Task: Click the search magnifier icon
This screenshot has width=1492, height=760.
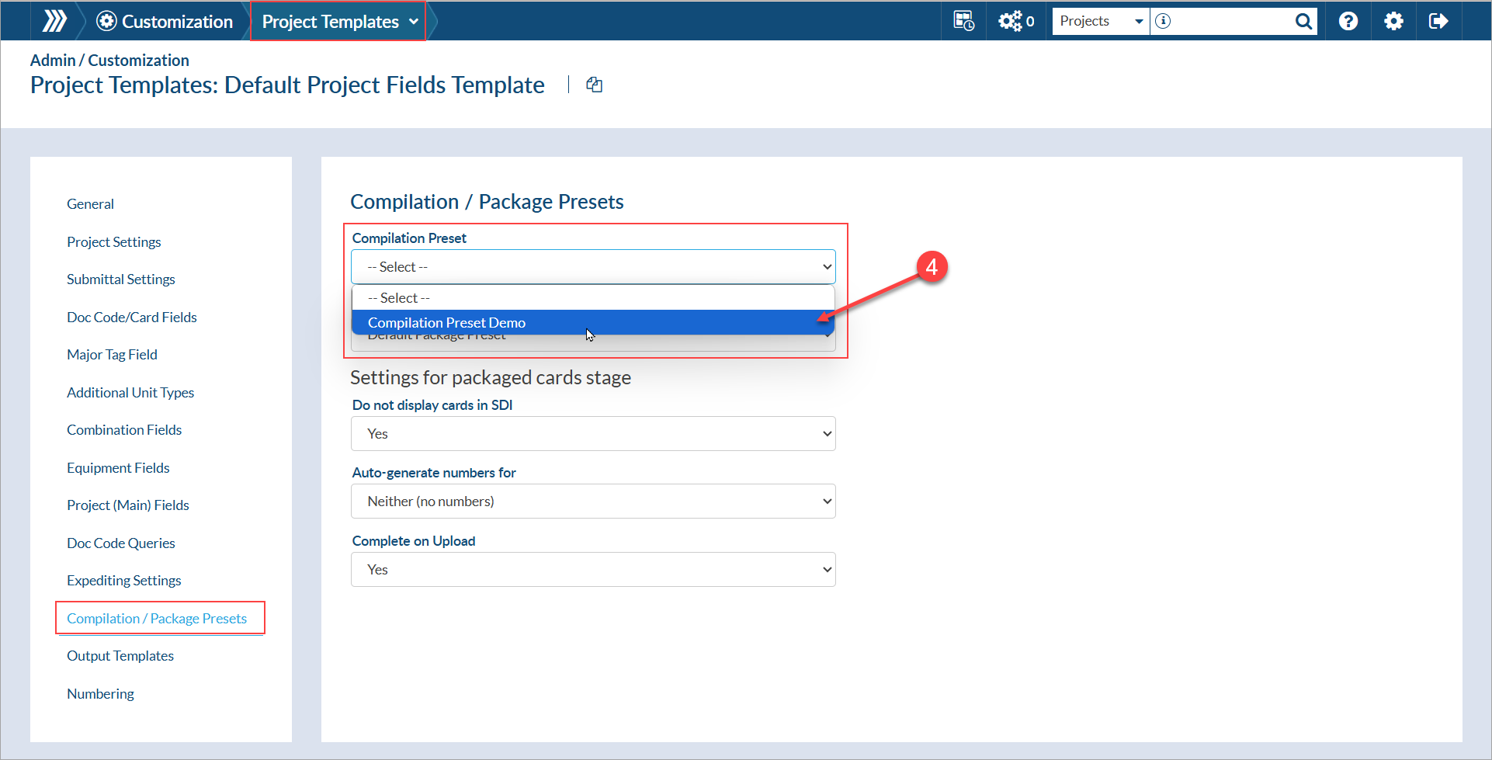Action: tap(1303, 21)
